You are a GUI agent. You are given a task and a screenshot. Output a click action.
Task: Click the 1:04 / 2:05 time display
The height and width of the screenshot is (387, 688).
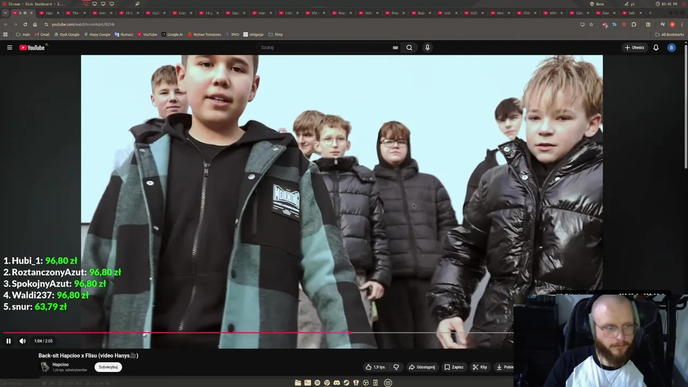click(44, 341)
